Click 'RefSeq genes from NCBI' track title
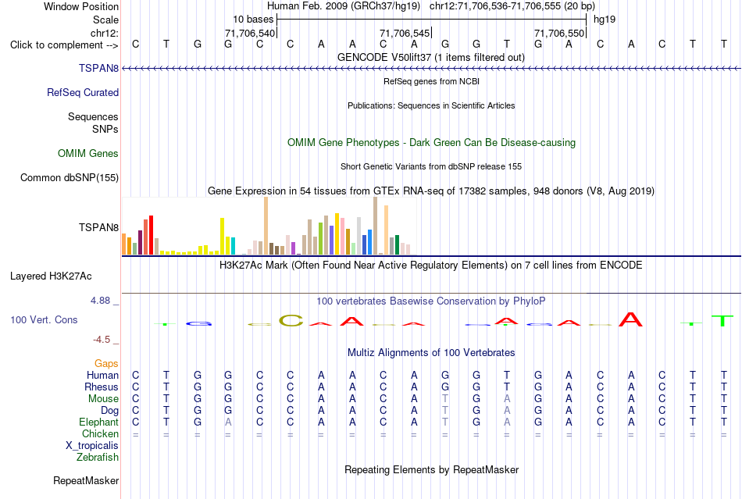The height and width of the screenshot is (499, 742). (x=431, y=81)
